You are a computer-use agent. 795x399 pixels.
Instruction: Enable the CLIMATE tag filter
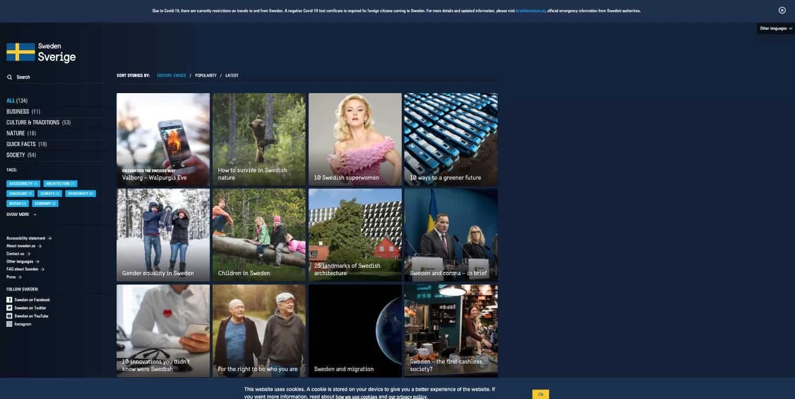pos(49,193)
